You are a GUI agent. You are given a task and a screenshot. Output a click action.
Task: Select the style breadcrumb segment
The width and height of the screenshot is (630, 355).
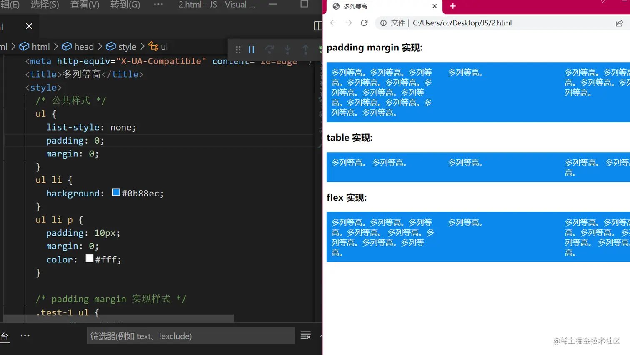(121, 47)
